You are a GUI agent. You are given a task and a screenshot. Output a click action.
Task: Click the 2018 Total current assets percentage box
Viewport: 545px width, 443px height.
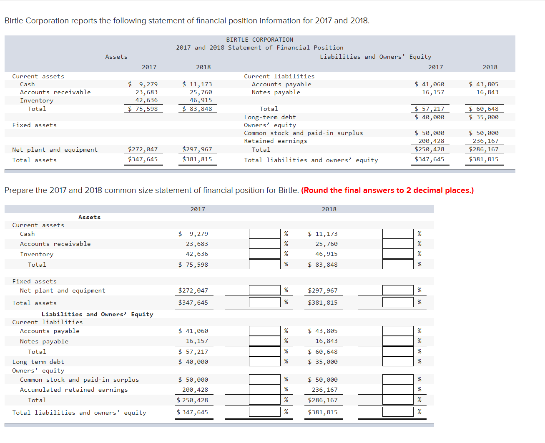click(398, 264)
